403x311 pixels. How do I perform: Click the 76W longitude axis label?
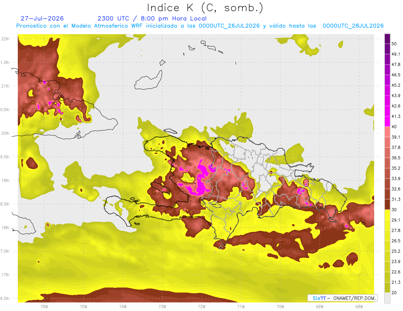44,306
